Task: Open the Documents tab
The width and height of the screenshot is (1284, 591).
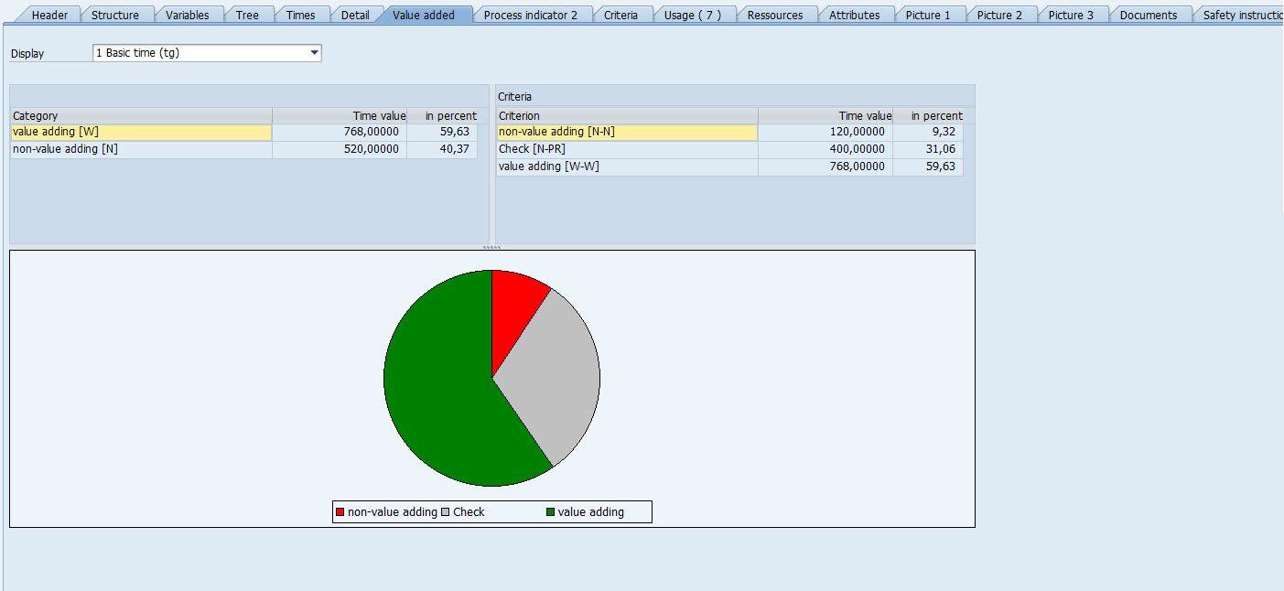Action: click(x=1148, y=15)
